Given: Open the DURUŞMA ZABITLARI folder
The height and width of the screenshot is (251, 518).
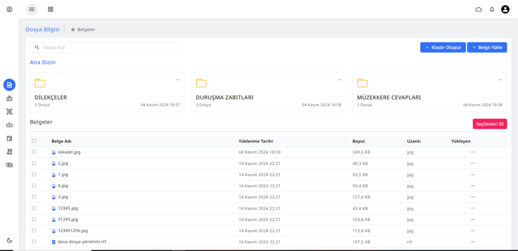Looking at the screenshot, I should pos(225,97).
